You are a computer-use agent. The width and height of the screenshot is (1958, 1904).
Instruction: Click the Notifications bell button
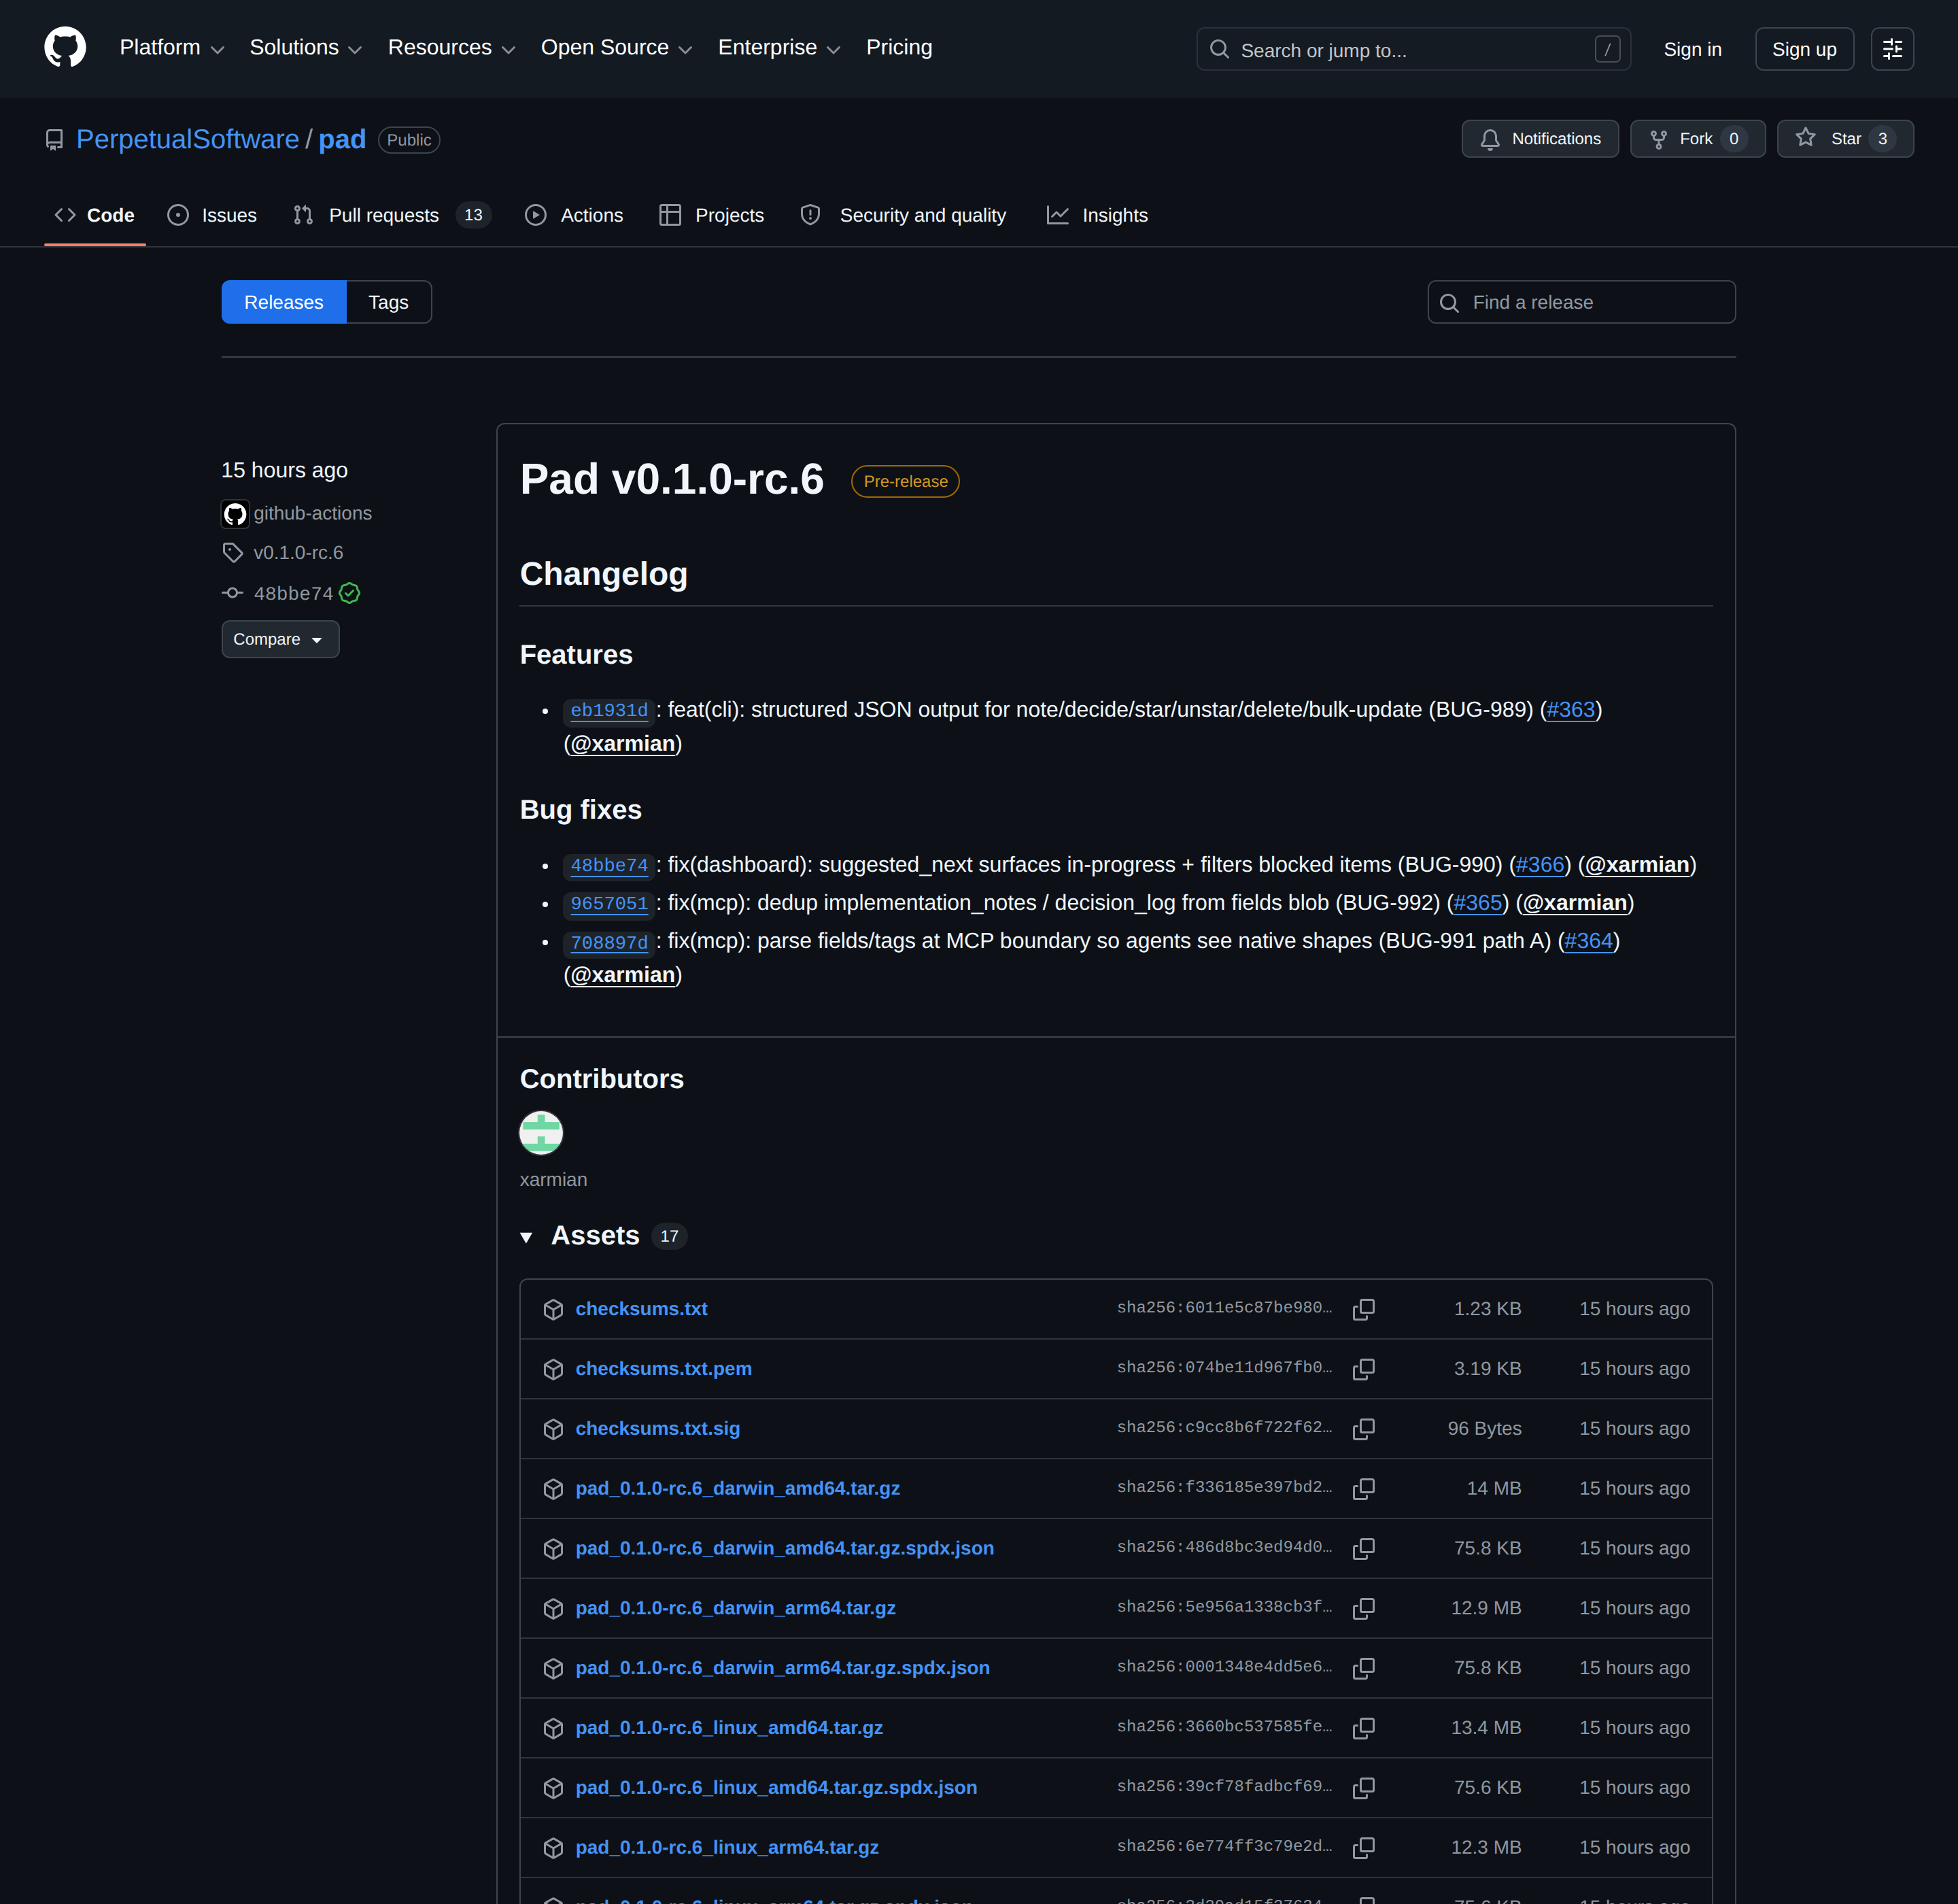tap(1540, 139)
